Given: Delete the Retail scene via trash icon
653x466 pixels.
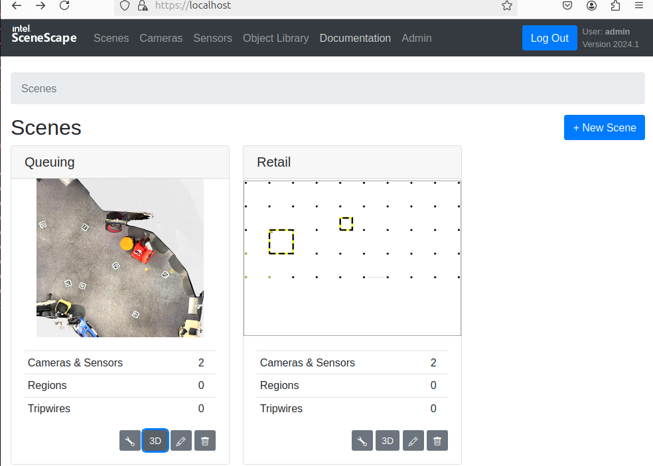Looking at the screenshot, I should tap(437, 440).
